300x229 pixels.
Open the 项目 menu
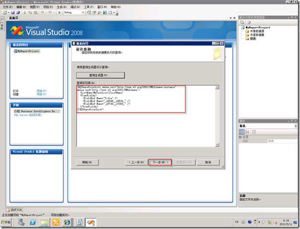point(48,7)
